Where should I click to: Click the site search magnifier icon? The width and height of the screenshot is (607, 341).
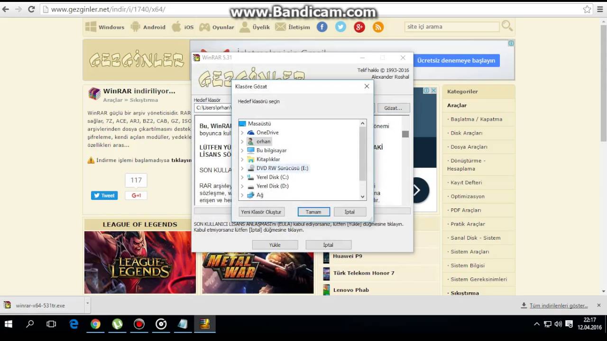507,26
